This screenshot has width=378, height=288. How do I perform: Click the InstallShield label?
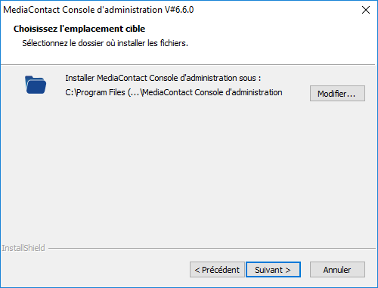coord(23,248)
